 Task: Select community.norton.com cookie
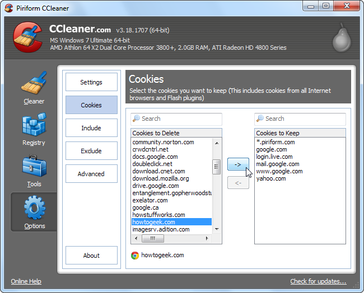coord(172,142)
